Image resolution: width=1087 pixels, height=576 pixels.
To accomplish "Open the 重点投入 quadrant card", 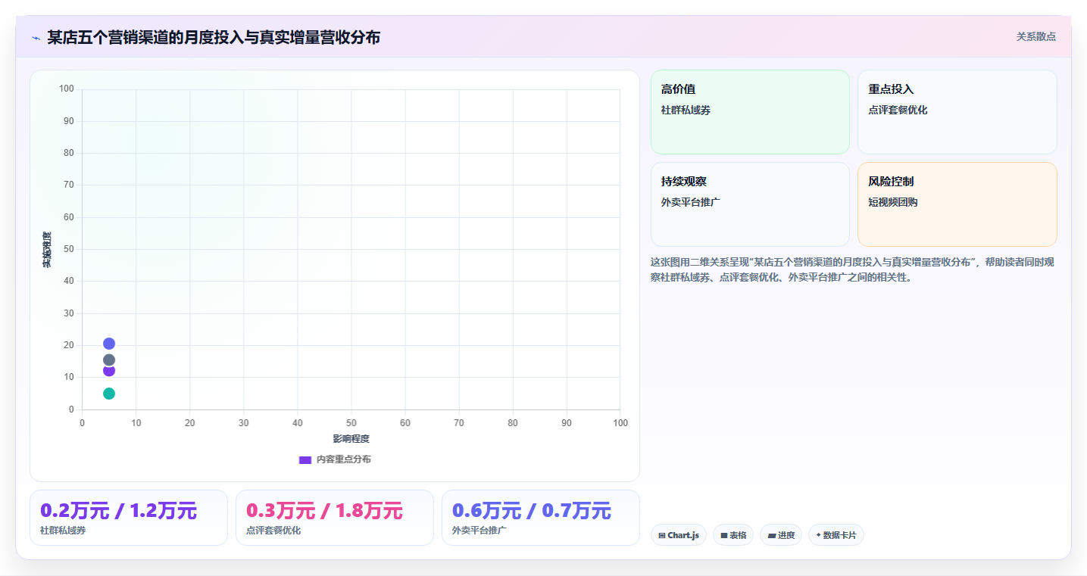I will click(957, 112).
